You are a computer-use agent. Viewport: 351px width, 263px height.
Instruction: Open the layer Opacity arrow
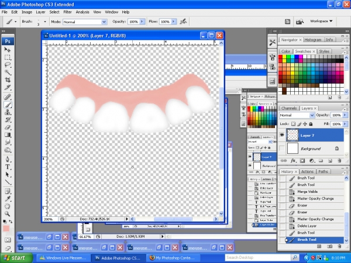[x=345, y=115]
